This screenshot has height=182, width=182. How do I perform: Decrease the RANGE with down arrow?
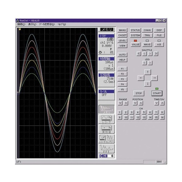click(120, 103)
